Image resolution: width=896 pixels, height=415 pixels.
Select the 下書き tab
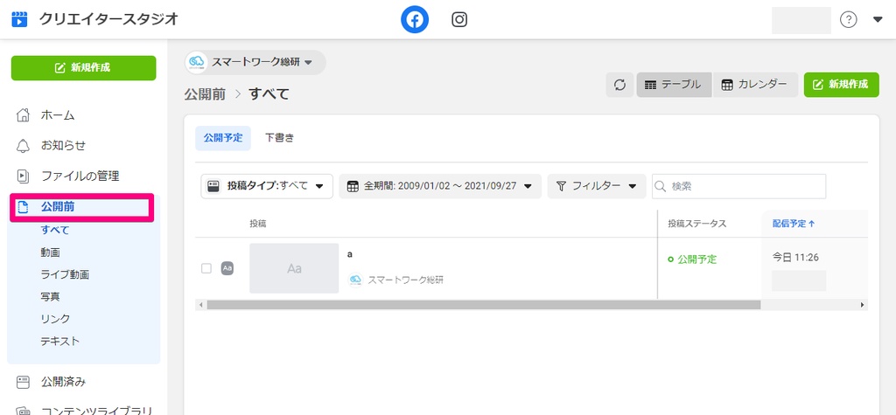click(x=279, y=138)
